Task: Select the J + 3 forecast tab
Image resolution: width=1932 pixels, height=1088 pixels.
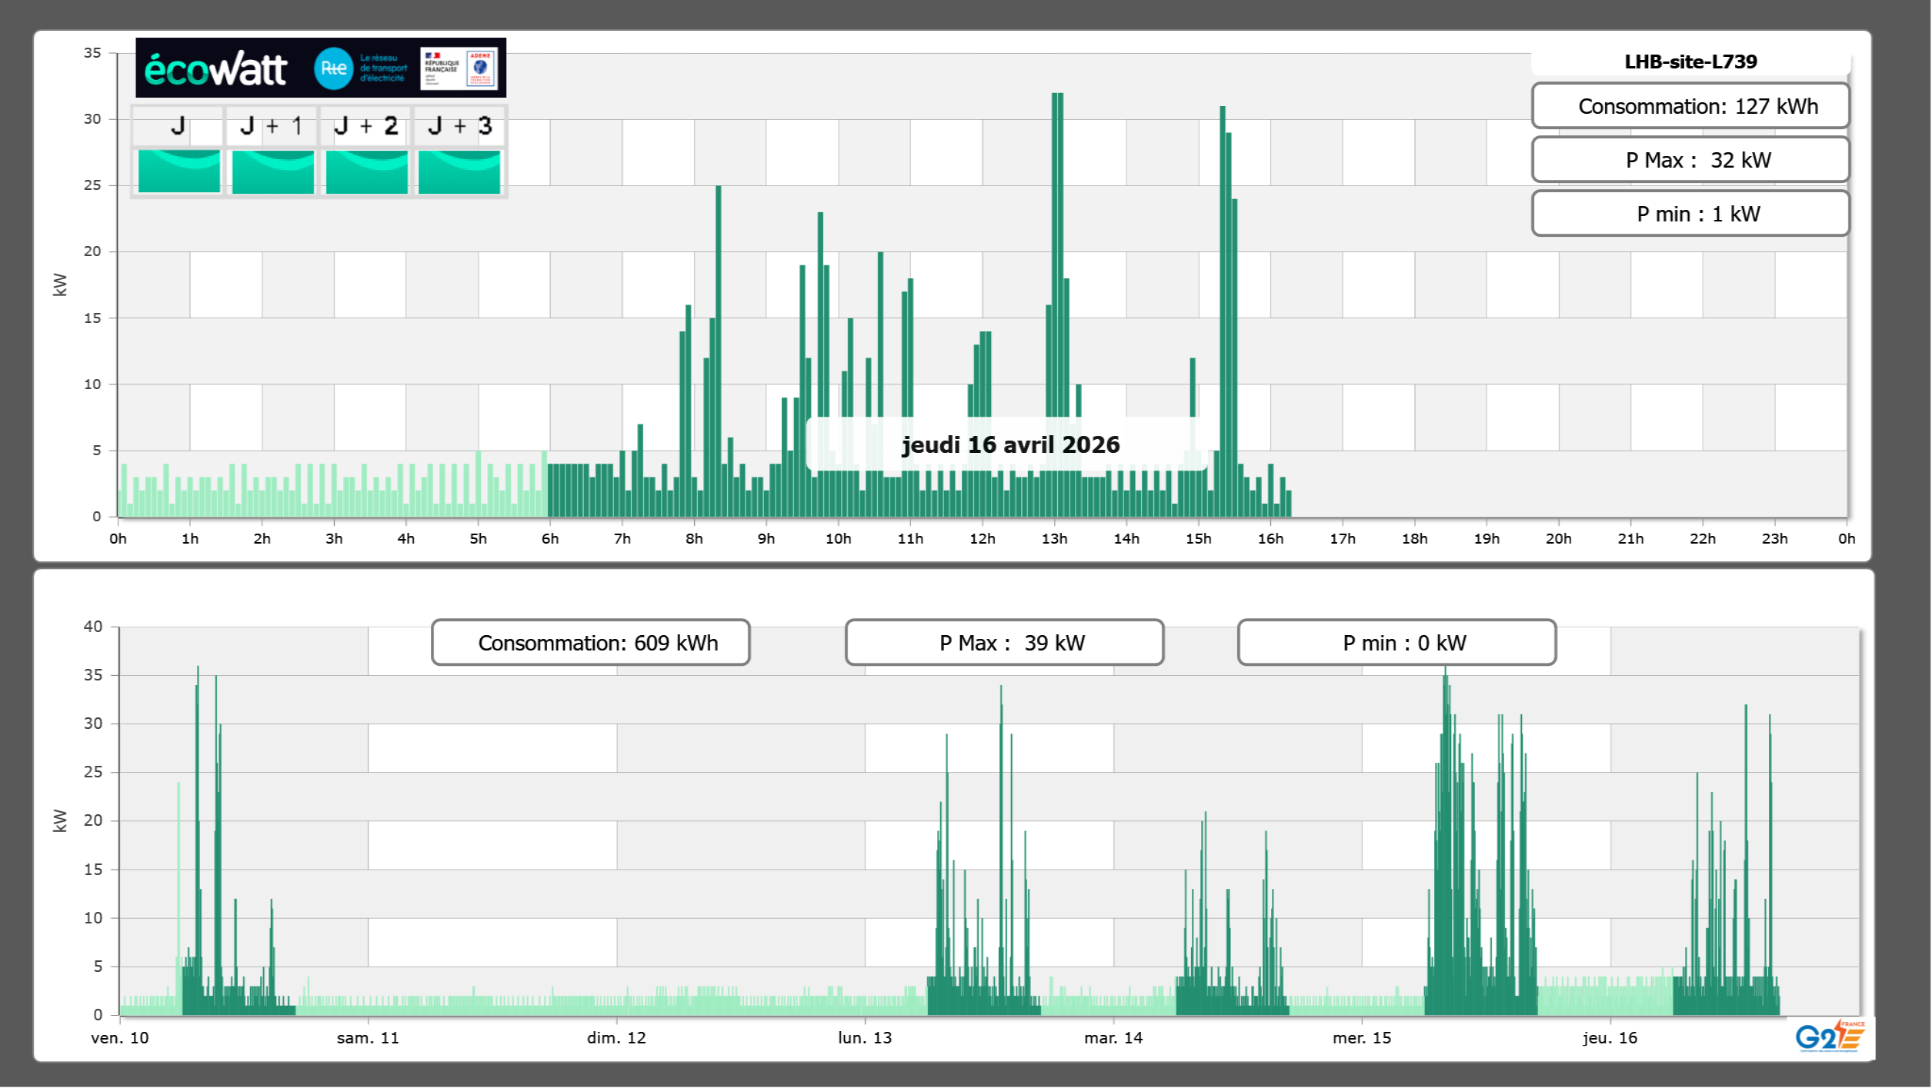Action: coord(459,126)
